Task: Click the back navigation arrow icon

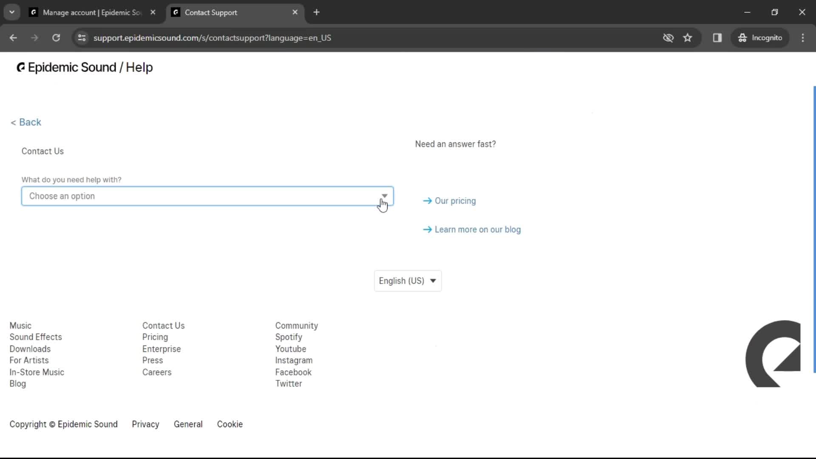Action: tap(14, 37)
